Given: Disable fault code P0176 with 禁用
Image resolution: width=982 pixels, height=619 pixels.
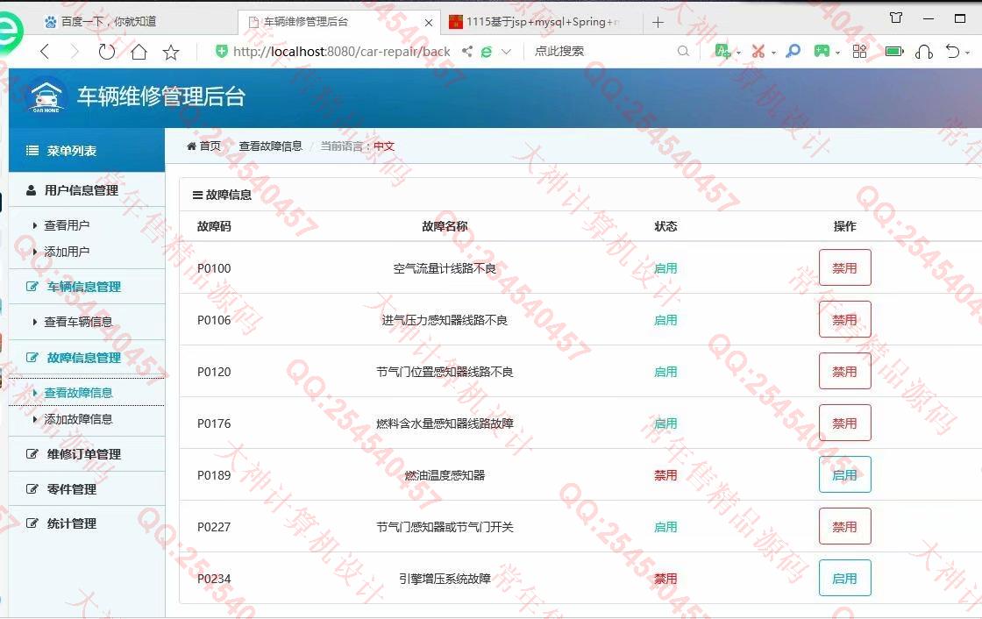Looking at the screenshot, I should [845, 423].
